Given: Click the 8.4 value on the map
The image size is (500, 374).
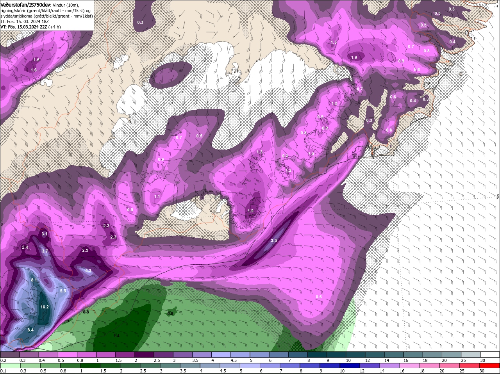Looking at the screenshot, I should 30,330.
